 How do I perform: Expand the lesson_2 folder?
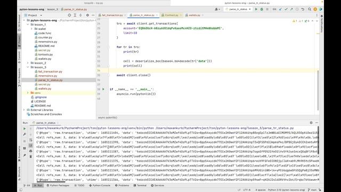[x=28, y=63]
